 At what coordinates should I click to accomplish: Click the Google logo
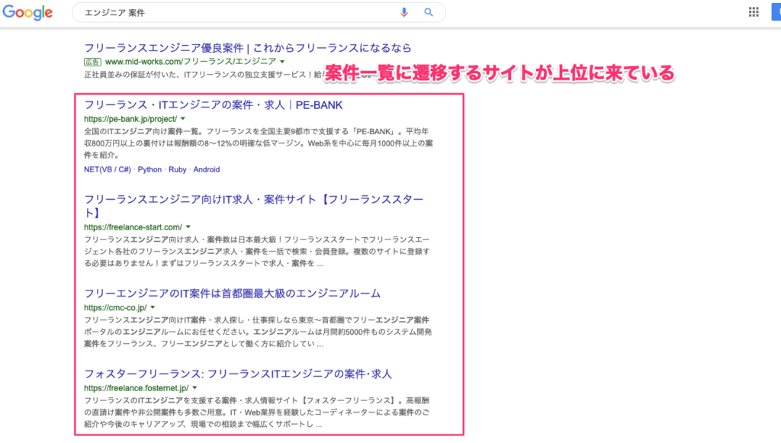27,12
